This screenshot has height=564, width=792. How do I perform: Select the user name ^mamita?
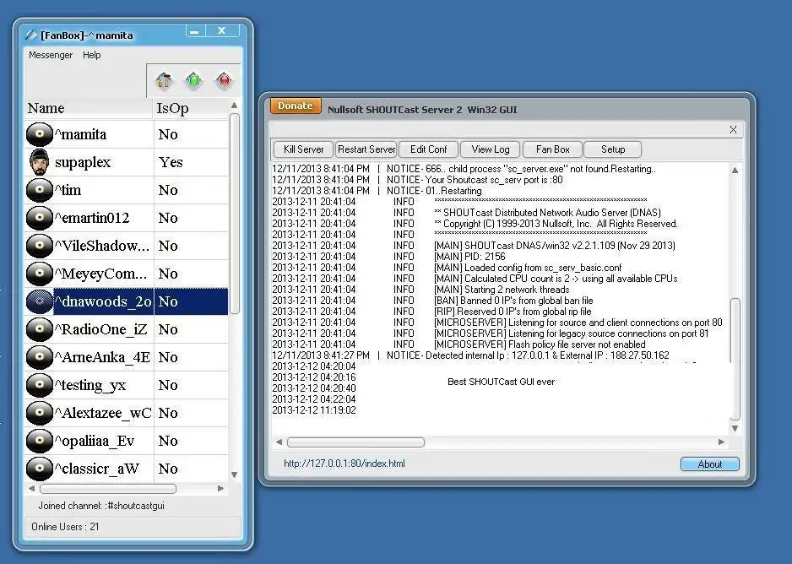click(x=81, y=134)
